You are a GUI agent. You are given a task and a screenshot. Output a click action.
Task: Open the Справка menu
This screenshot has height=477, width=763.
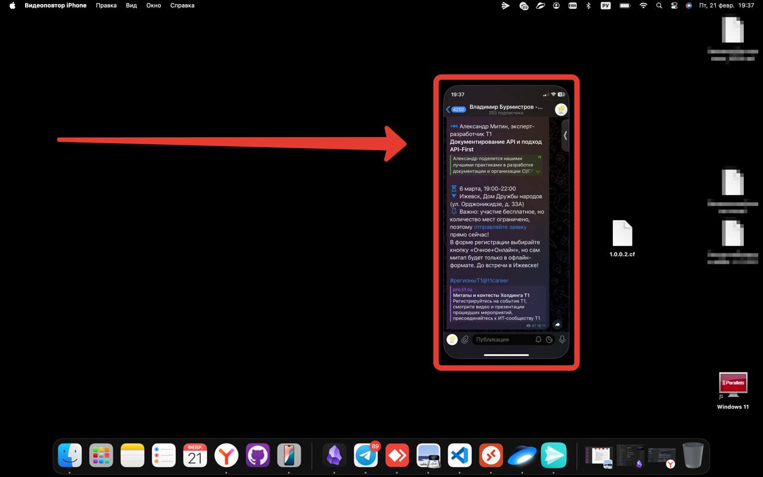(182, 5)
